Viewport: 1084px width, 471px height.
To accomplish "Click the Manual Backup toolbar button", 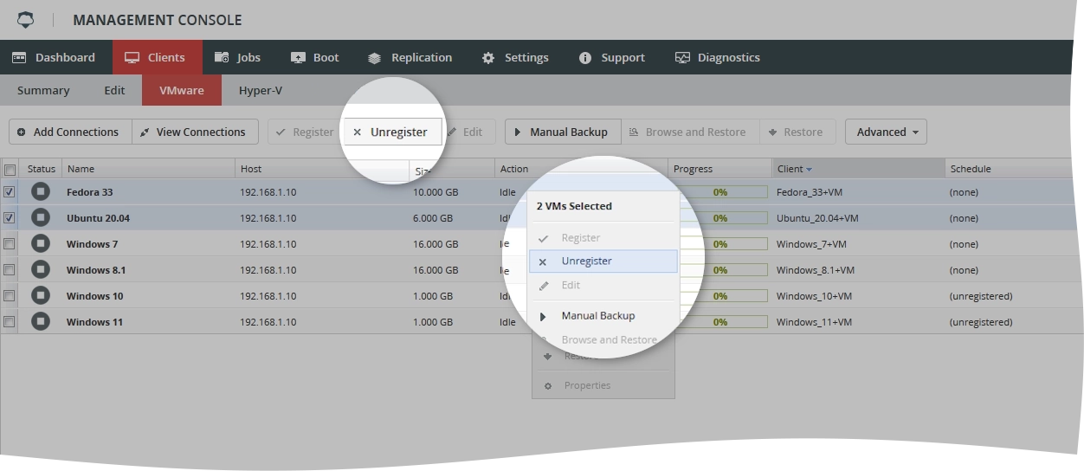I will click(x=563, y=132).
